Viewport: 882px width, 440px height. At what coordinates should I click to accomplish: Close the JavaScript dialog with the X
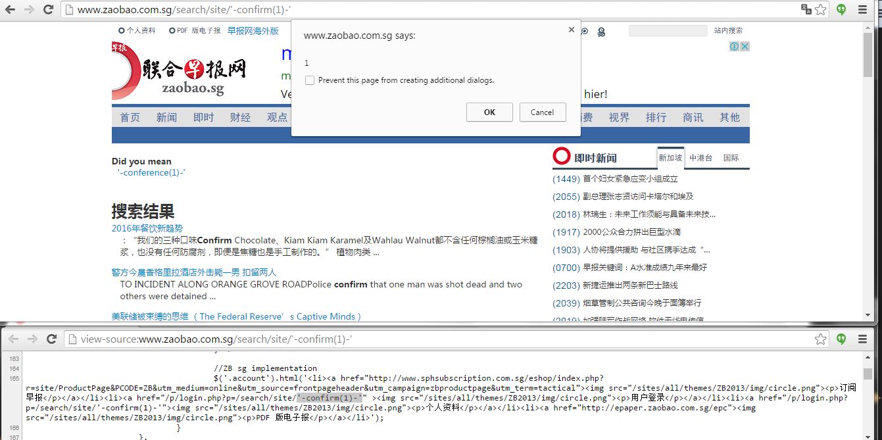[x=571, y=30]
